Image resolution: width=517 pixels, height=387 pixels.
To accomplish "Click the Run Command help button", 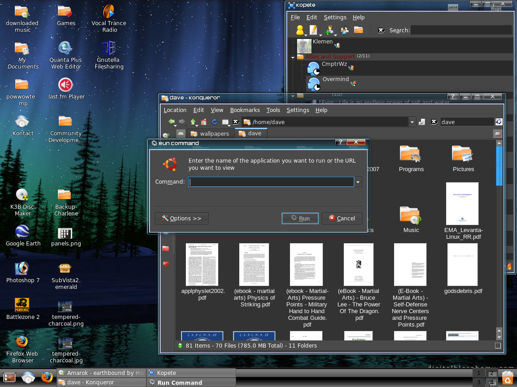I will pos(341,142).
